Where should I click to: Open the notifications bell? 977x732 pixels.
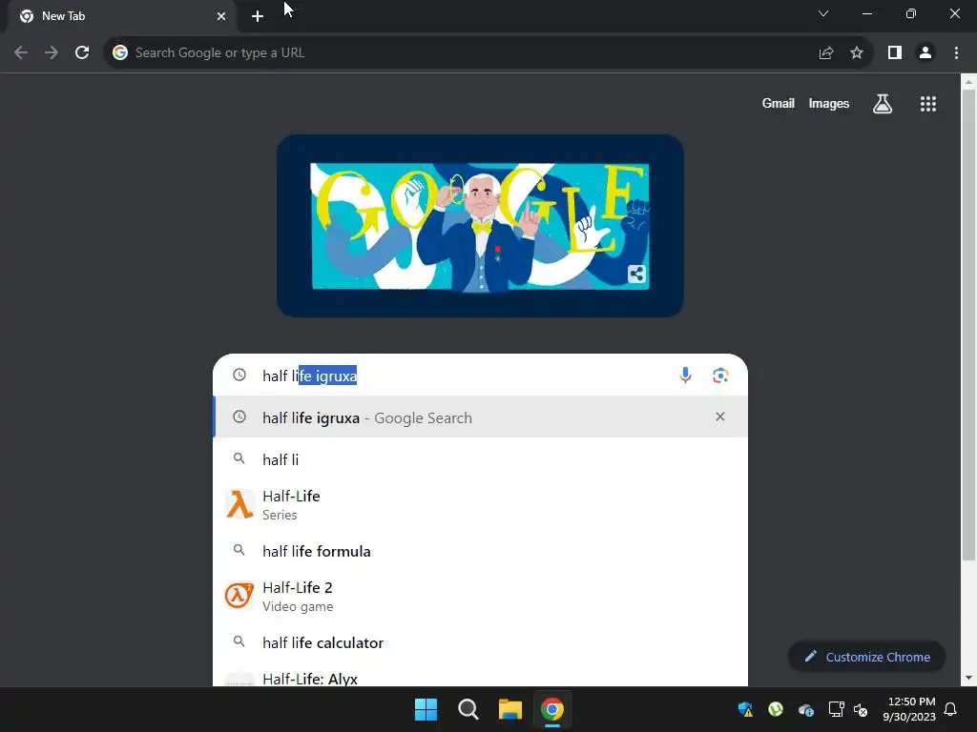pos(951,709)
